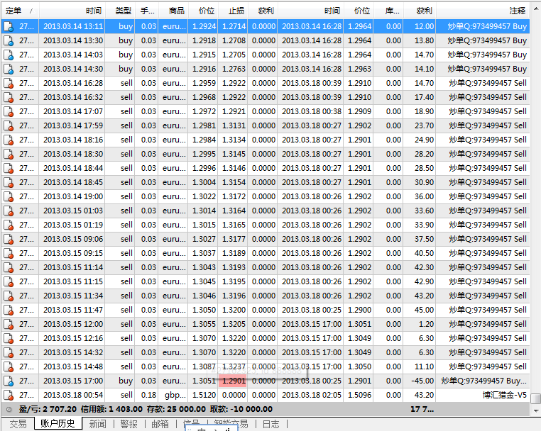Switch to the 交易 tab
Viewport: 541px width, 431px height.
pos(18,424)
